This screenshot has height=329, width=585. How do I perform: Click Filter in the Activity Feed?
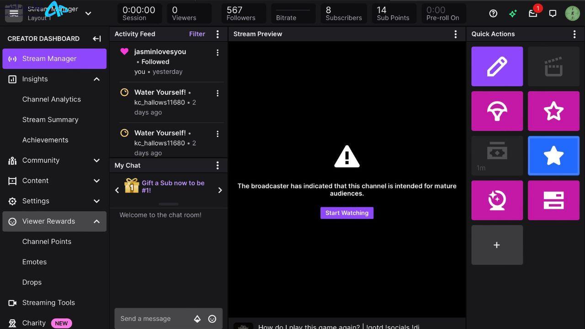tap(197, 34)
